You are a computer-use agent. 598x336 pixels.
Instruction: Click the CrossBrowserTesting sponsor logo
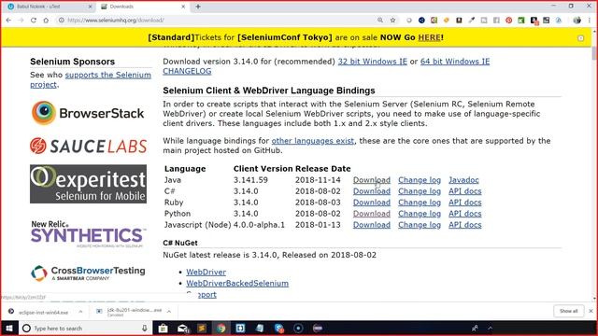(88, 273)
